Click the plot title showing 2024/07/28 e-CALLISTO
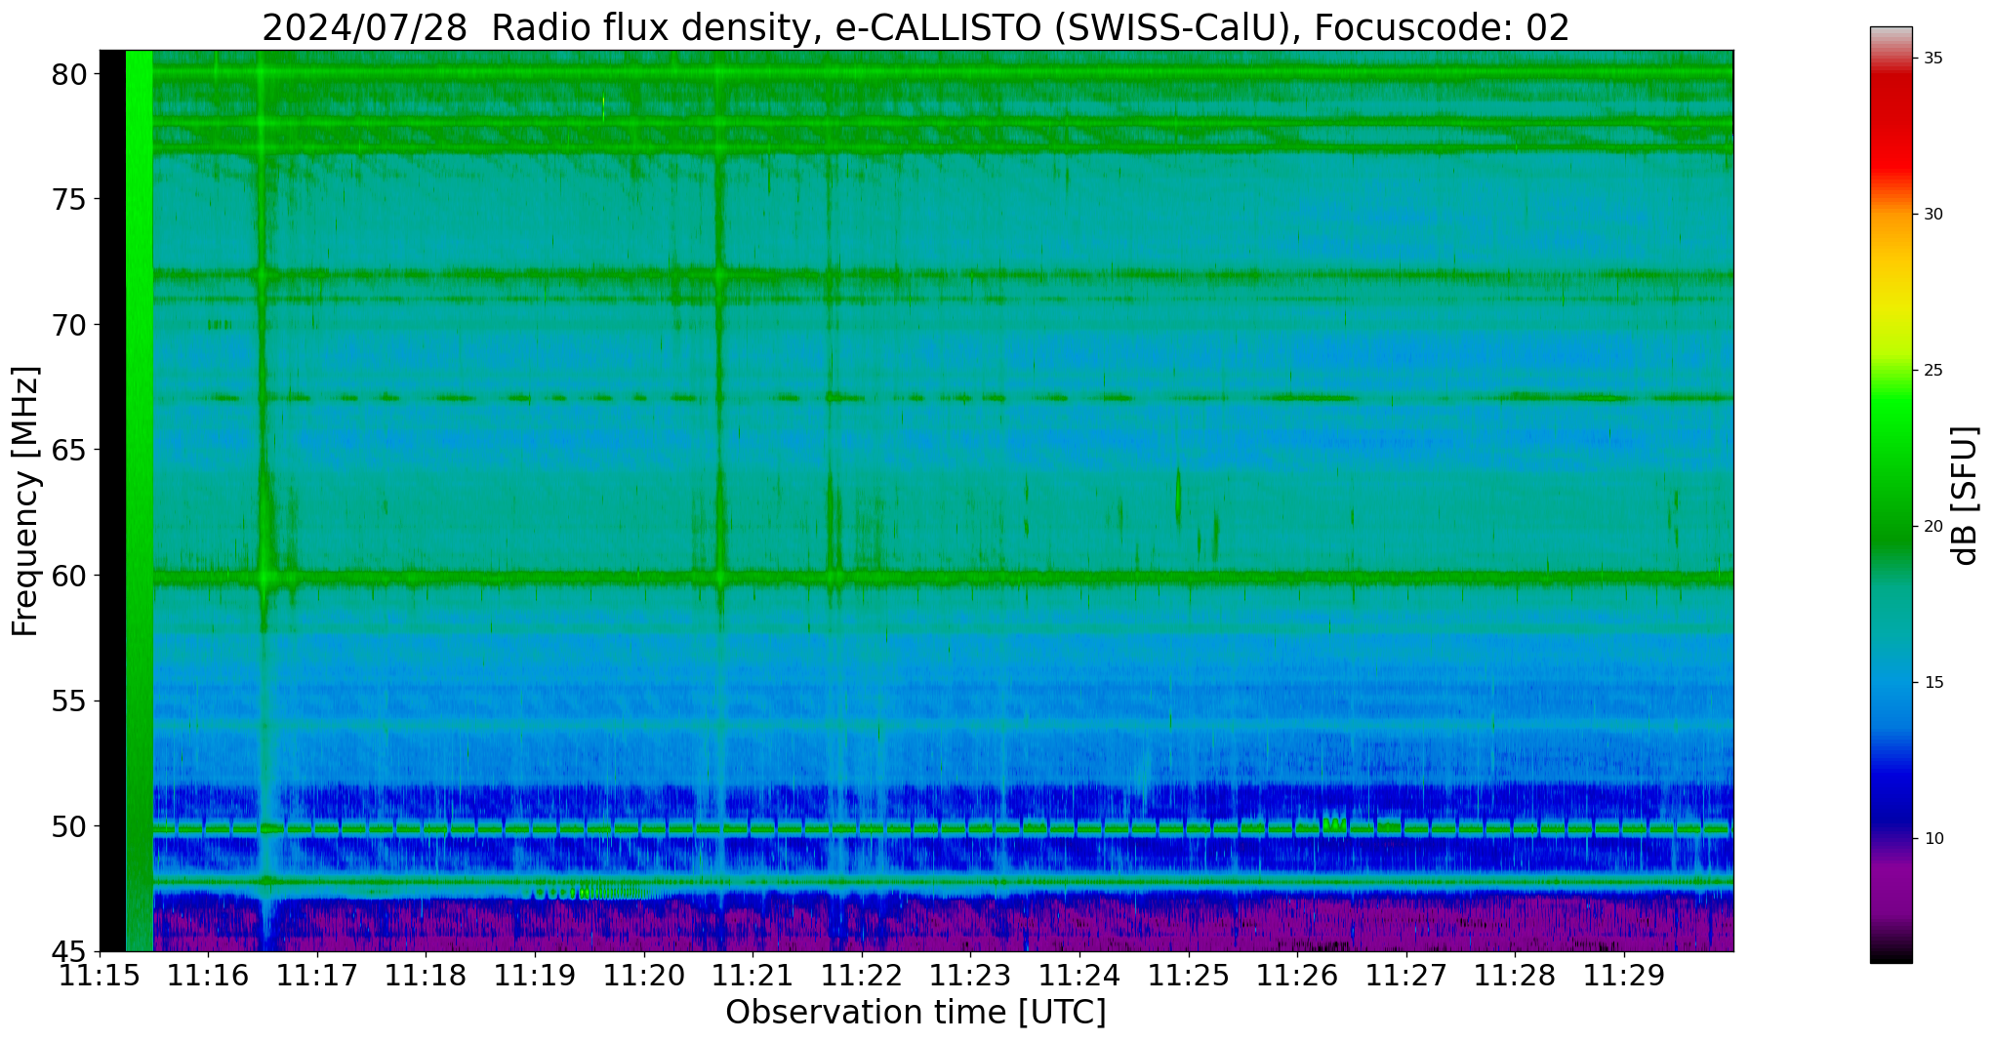 tap(916, 27)
